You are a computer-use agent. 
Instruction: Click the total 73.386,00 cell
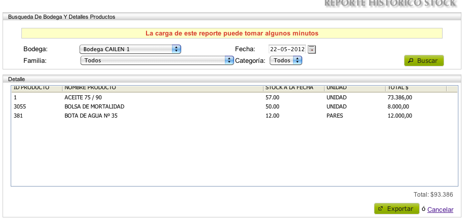point(400,97)
